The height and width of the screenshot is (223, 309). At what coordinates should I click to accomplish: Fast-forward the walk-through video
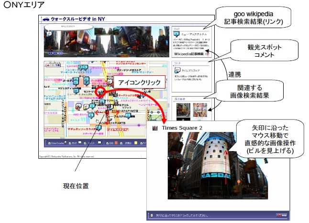[60, 53]
